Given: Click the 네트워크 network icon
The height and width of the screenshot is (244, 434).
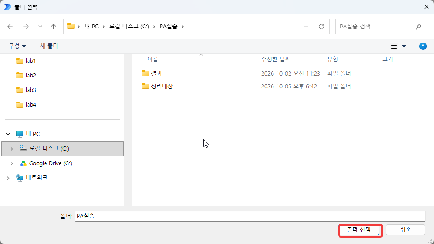Looking at the screenshot, I should [x=20, y=178].
